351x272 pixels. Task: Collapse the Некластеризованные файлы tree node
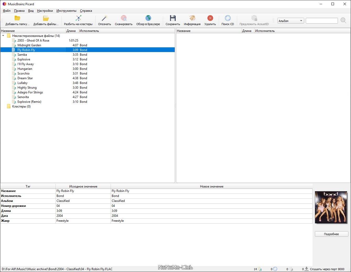click(x=3, y=36)
